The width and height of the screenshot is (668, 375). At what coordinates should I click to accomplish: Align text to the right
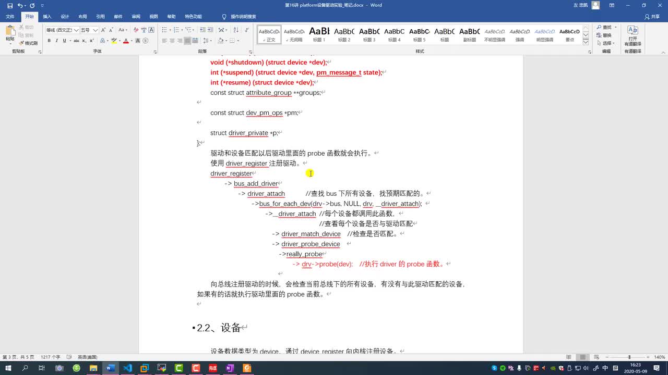pos(180,41)
